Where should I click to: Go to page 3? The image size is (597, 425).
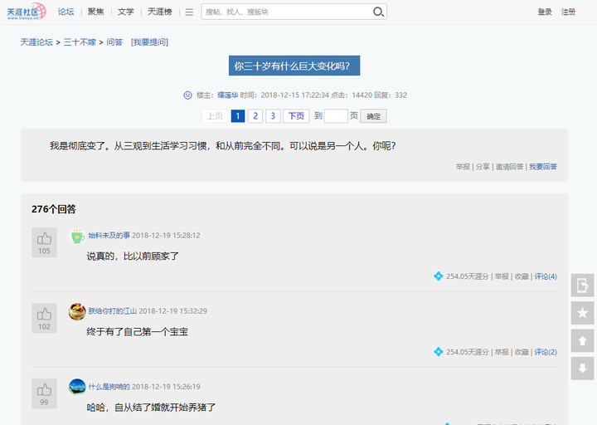(273, 116)
